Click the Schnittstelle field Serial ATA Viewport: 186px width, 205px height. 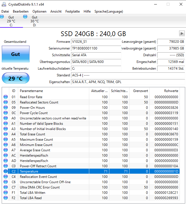(x=96, y=55)
